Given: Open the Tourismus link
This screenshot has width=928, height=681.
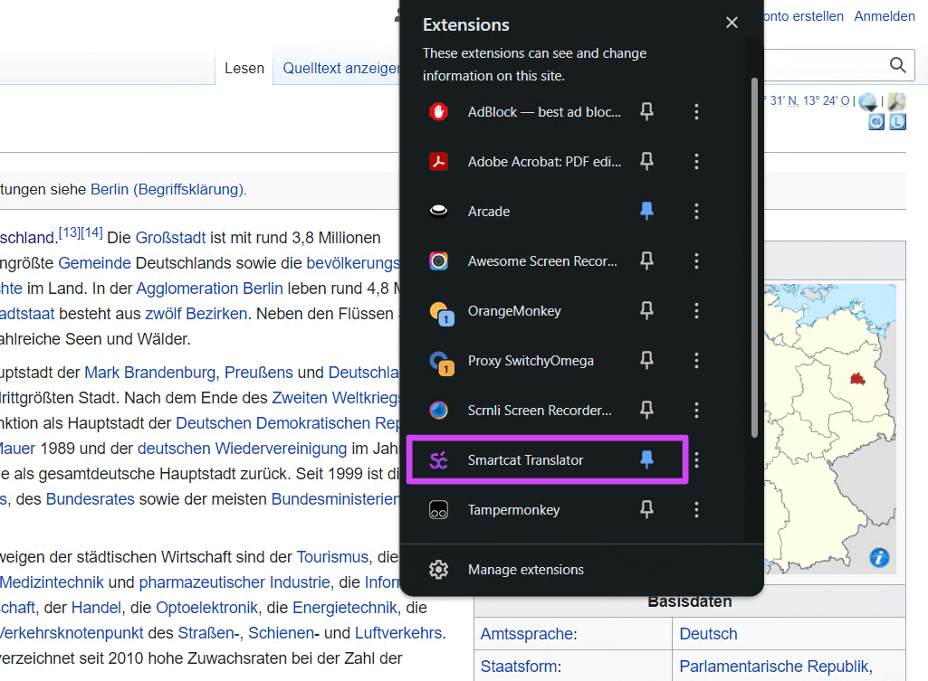Looking at the screenshot, I should click(332, 557).
